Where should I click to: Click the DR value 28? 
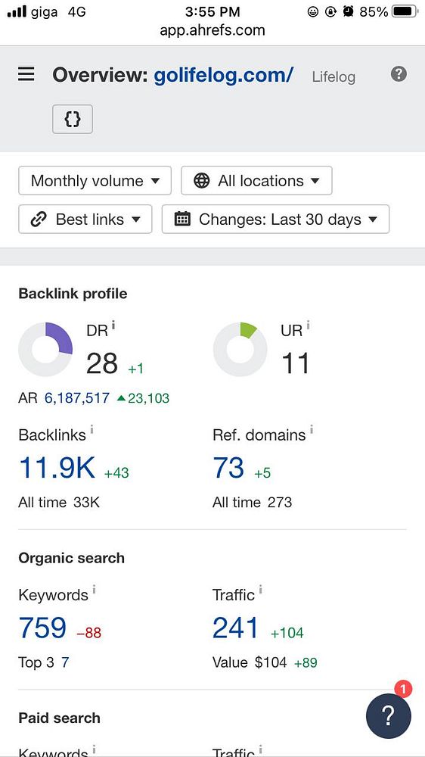point(102,363)
